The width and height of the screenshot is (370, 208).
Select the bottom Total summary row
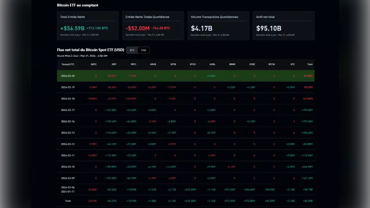(185, 201)
